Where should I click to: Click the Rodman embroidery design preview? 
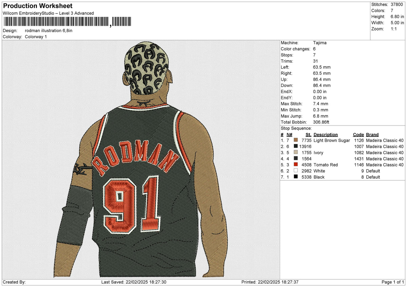click(141, 160)
